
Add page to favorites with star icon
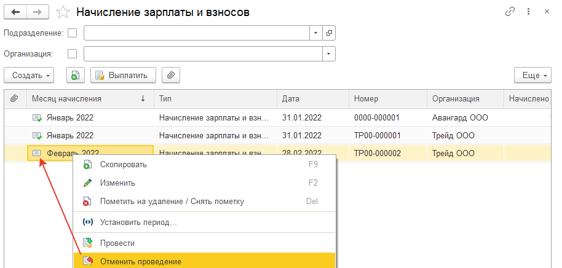(62, 12)
